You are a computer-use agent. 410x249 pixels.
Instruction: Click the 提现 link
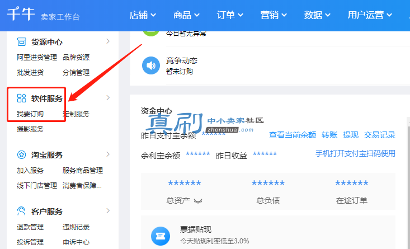pos(351,135)
